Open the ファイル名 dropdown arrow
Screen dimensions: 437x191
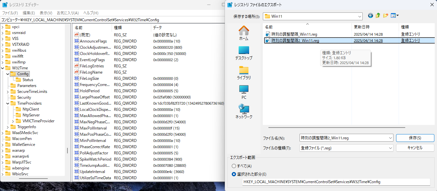(x=390, y=138)
